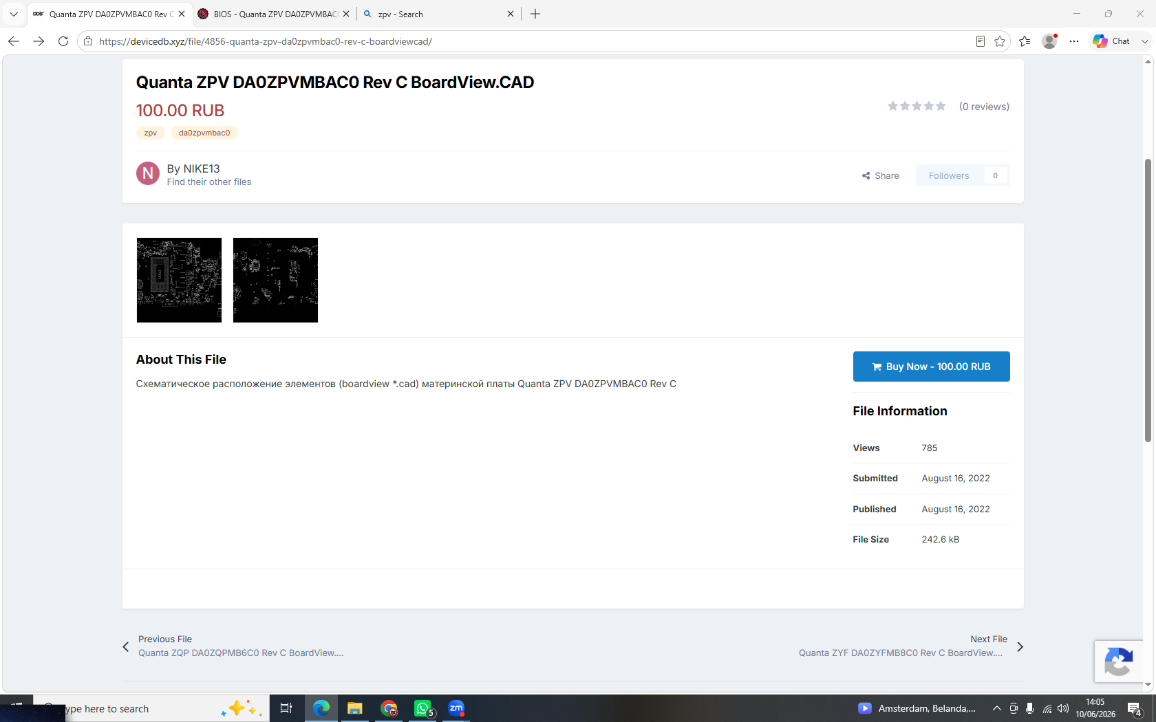Open the favorites list
1156x722 pixels.
tap(1025, 41)
